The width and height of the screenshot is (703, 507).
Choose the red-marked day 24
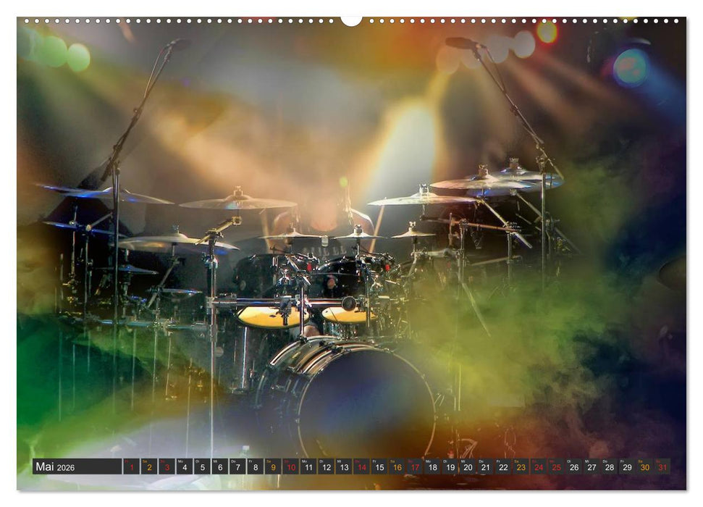539,466
